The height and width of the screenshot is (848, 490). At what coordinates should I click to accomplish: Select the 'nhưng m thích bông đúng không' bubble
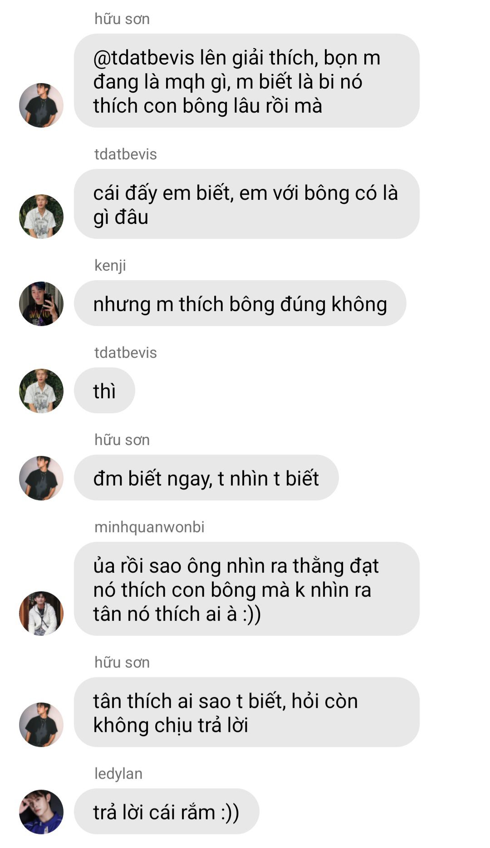coord(240,303)
